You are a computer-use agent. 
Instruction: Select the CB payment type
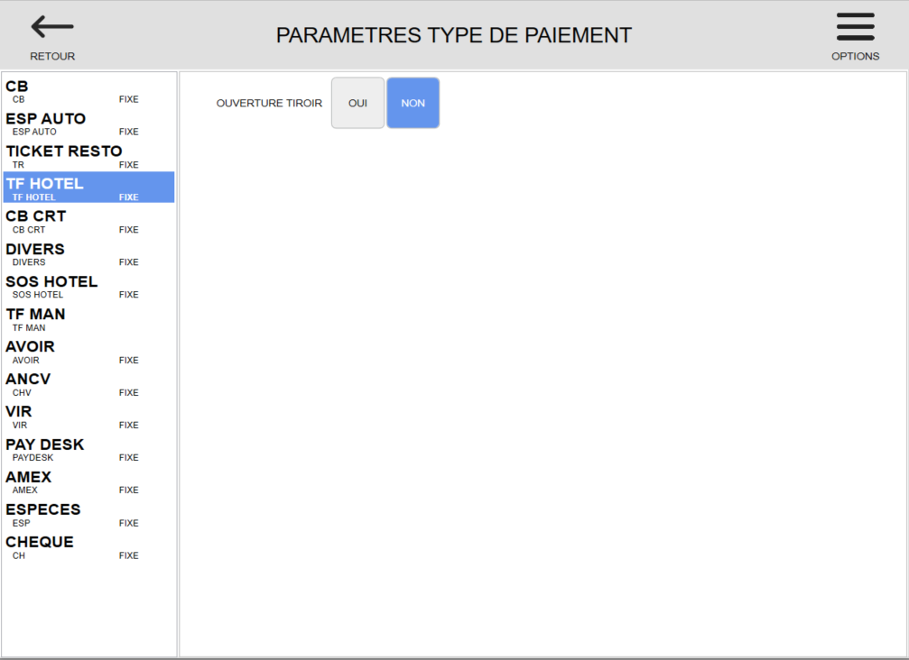click(x=88, y=90)
